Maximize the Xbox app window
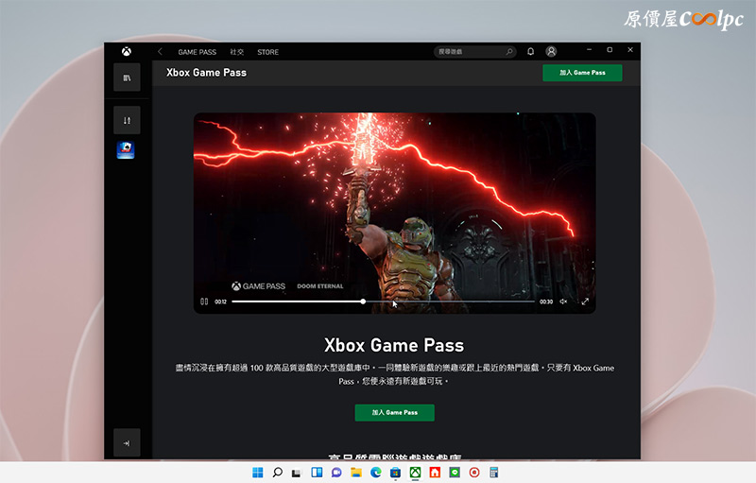The height and width of the screenshot is (483, 756). [610, 50]
